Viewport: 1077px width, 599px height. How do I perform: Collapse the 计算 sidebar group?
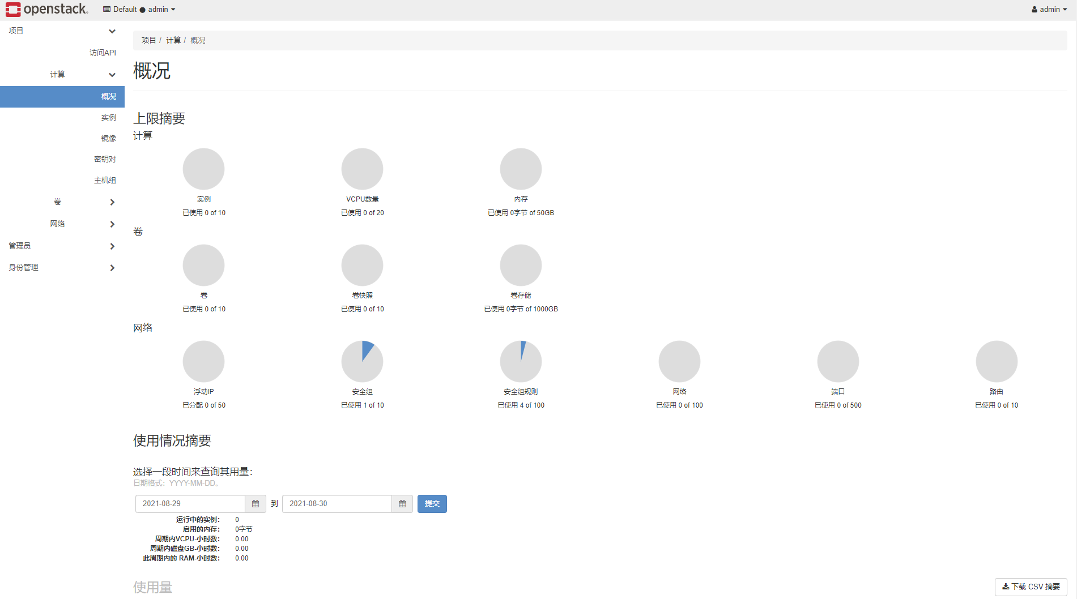click(62, 74)
